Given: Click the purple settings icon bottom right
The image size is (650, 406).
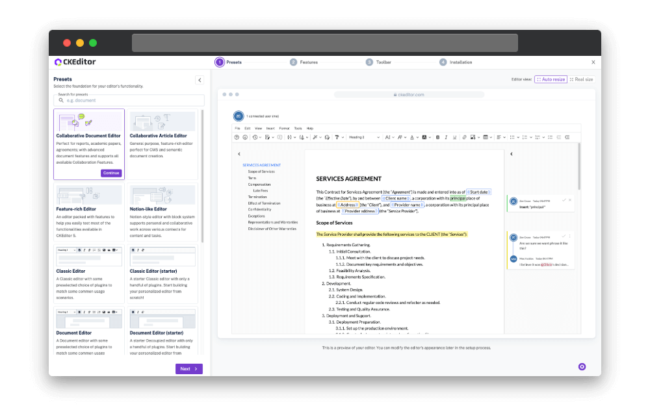Looking at the screenshot, I should [x=582, y=366].
